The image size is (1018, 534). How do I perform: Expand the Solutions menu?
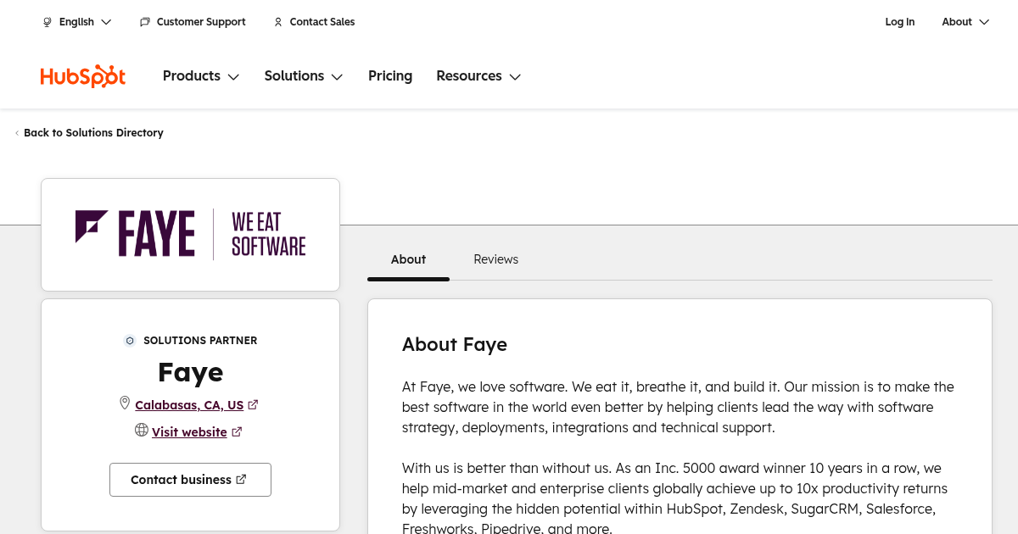tap(303, 76)
